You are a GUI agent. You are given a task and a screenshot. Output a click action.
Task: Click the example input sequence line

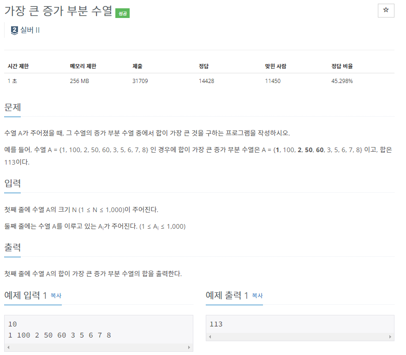tap(60, 335)
